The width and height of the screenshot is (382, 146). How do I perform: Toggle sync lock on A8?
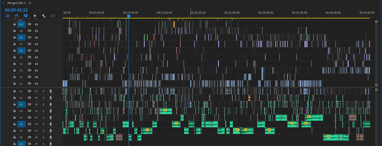point(29,137)
